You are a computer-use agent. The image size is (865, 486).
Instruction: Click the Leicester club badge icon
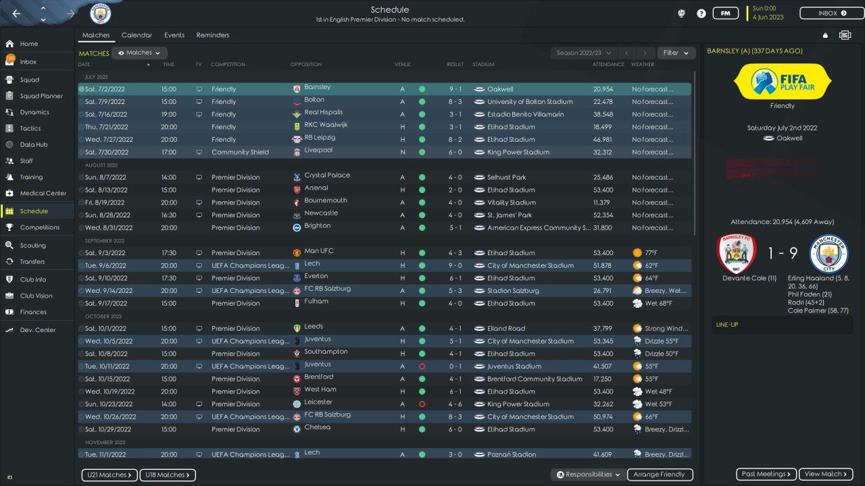[297, 404]
